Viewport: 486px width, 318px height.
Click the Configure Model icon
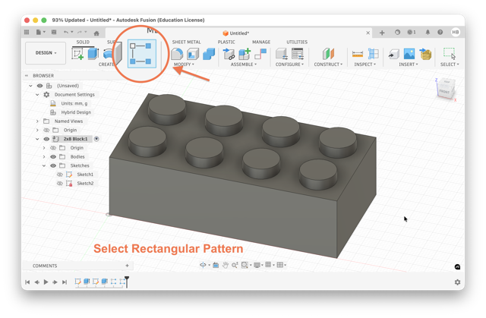(282, 54)
